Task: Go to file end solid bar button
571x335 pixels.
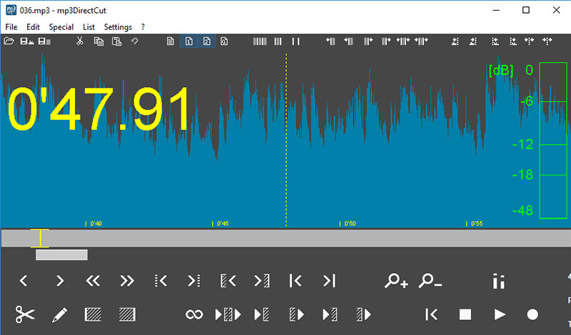Action: coord(329,280)
